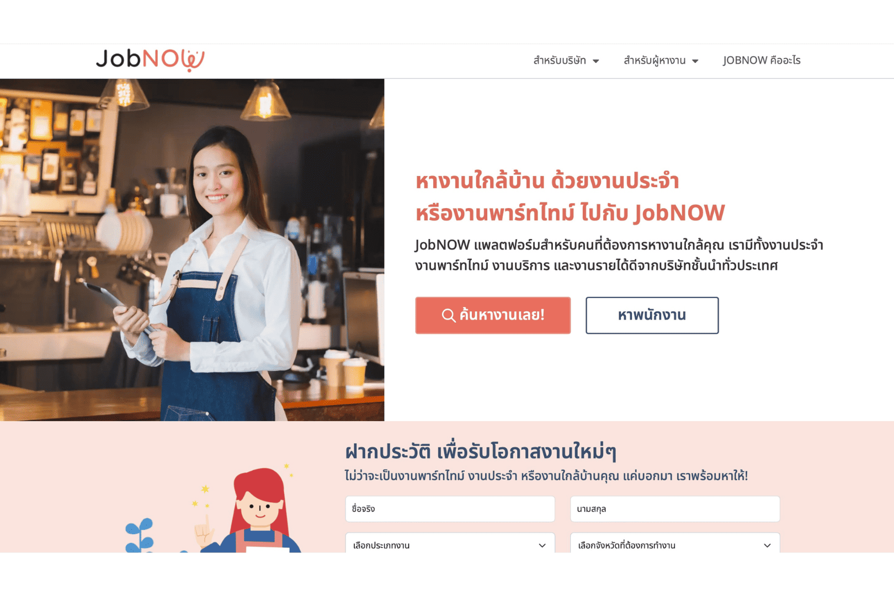The image size is (894, 596).
Task: Focus the นามสกุล input field
Action: (675, 509)
